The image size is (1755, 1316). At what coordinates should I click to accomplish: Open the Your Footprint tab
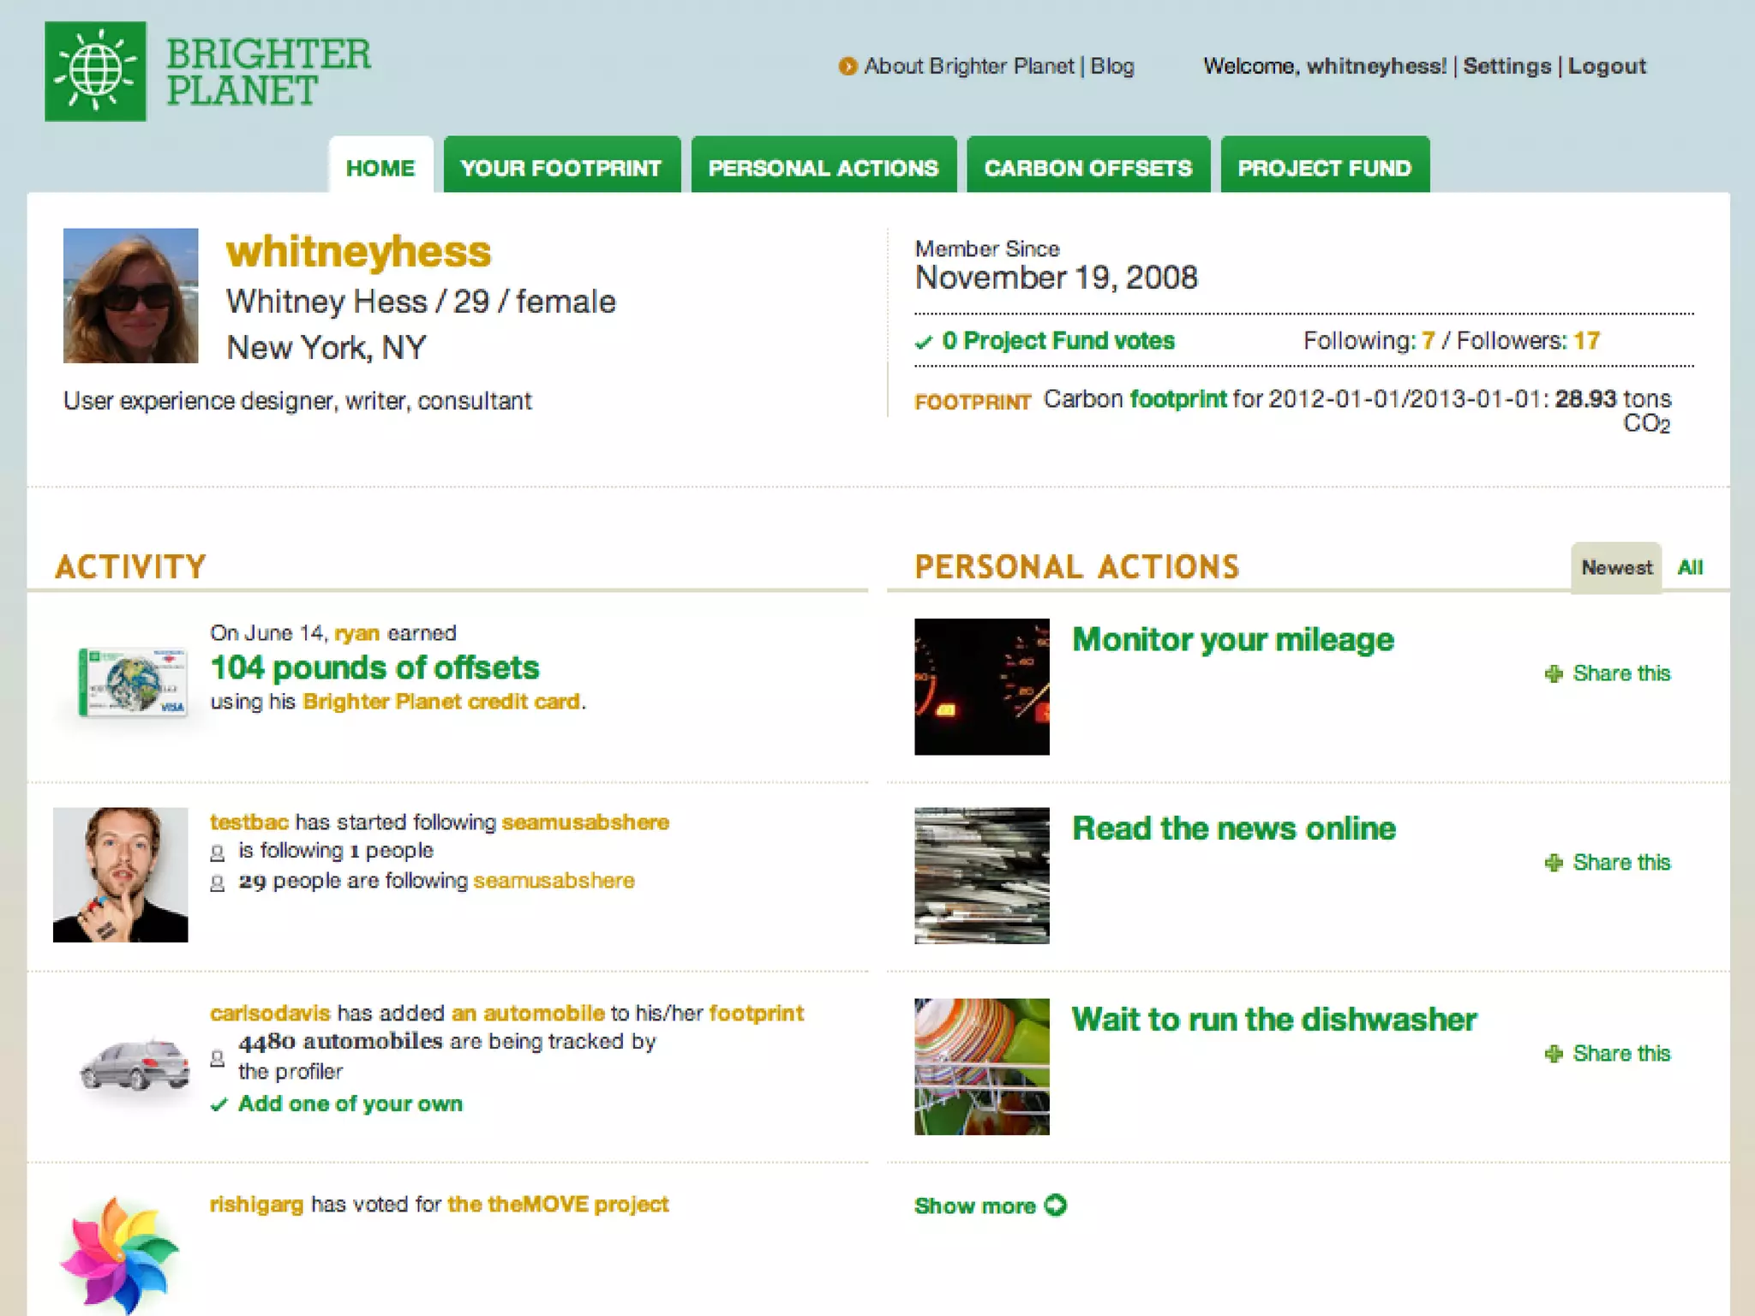(561, 167)
